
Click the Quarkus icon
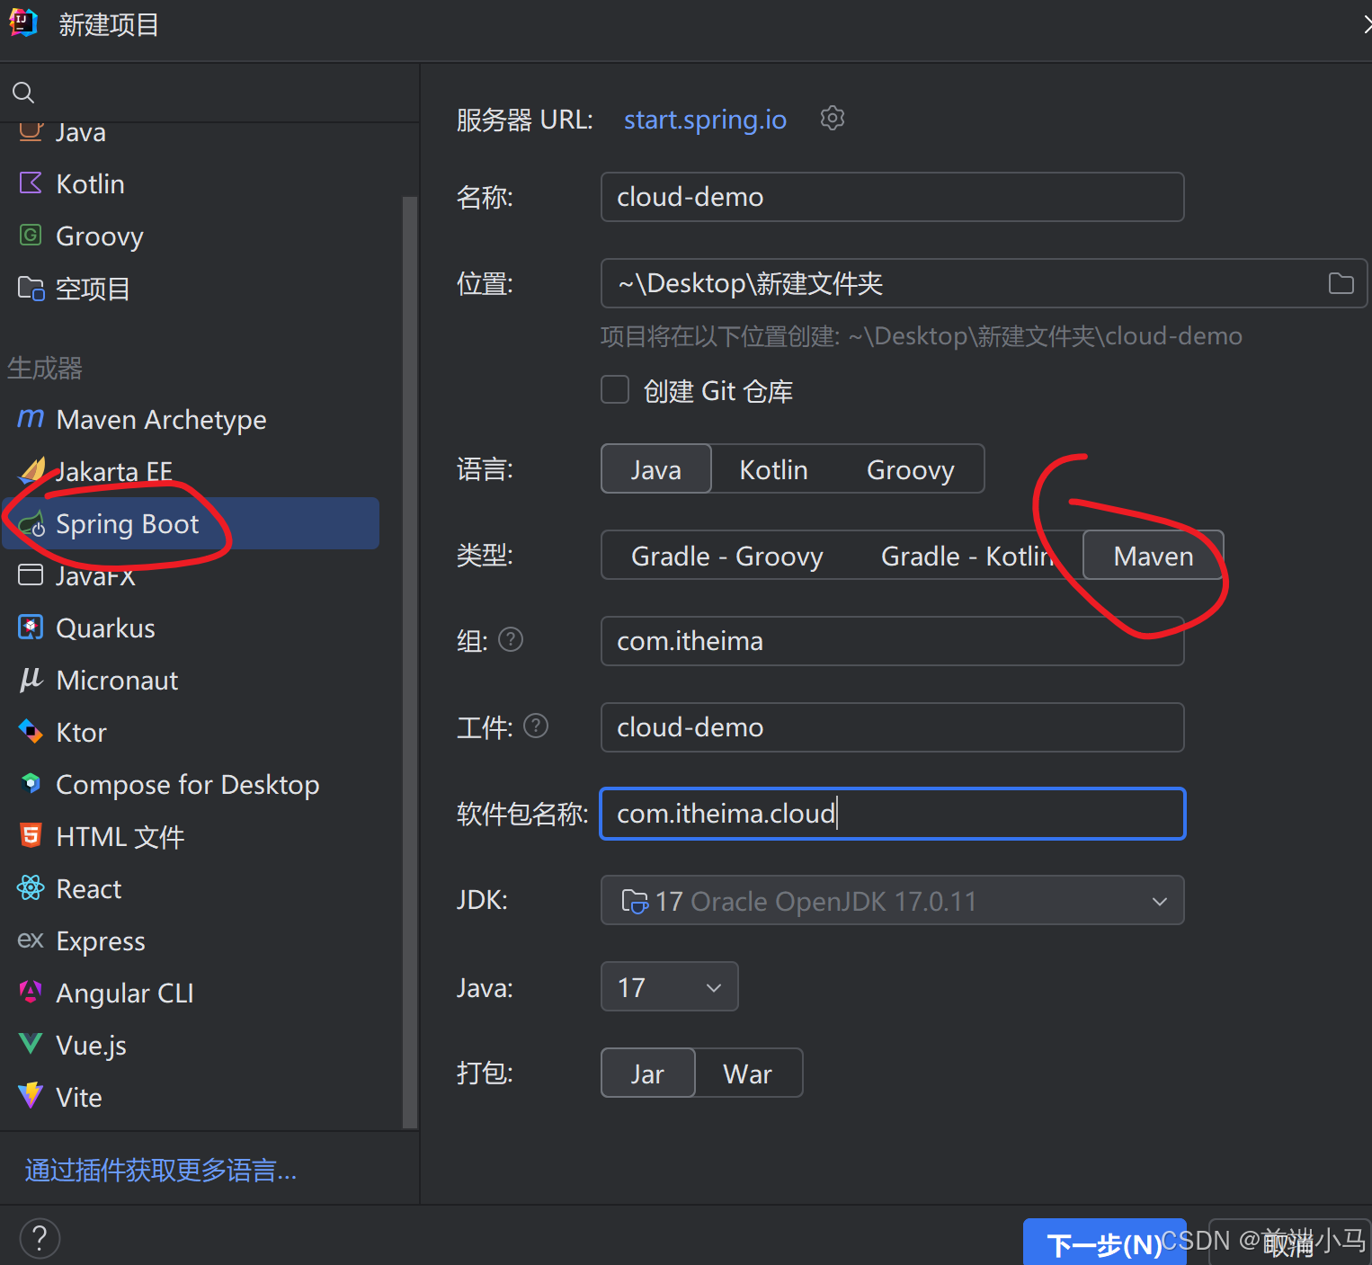point(31,628)
